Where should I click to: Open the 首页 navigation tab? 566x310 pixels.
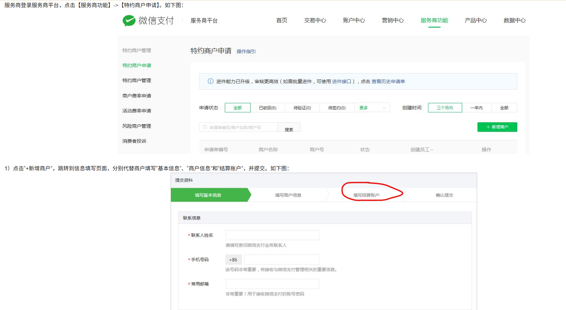tap(282, 20)
